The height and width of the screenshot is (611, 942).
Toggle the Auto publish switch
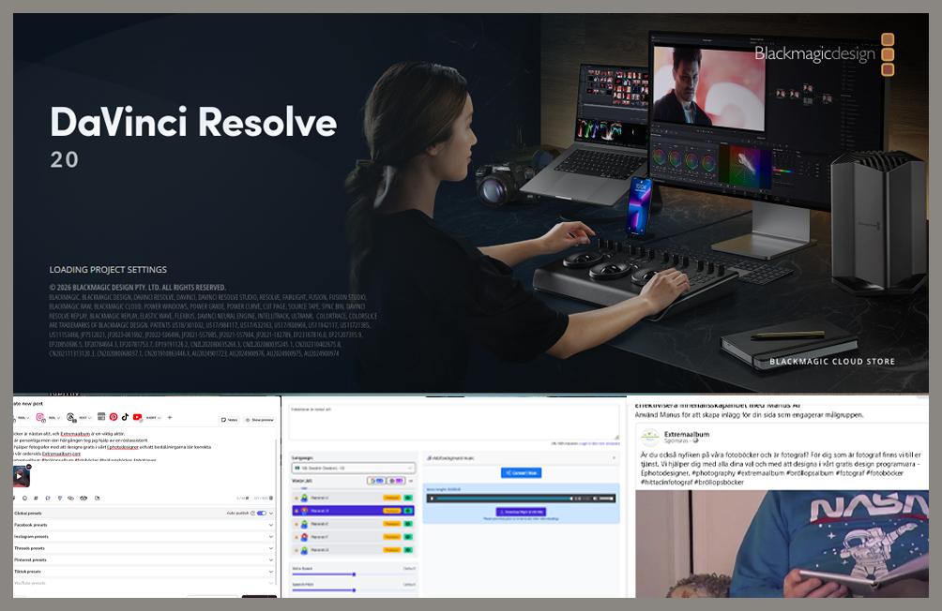(x=261, y=514)
